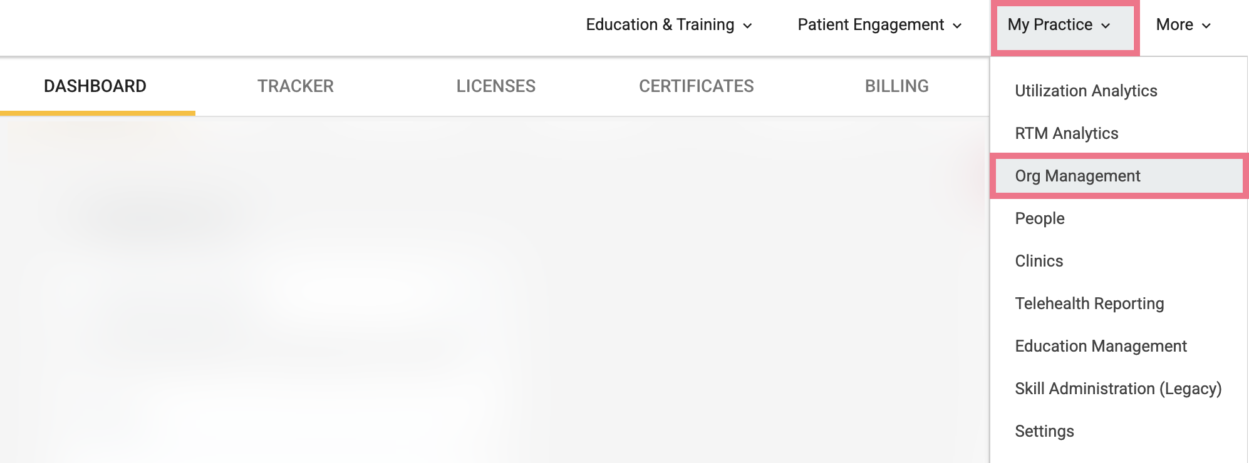Screen dimensions: 1249x463
Task: Select Org Management from the dropdown
Action: [x=1119, y=176]
